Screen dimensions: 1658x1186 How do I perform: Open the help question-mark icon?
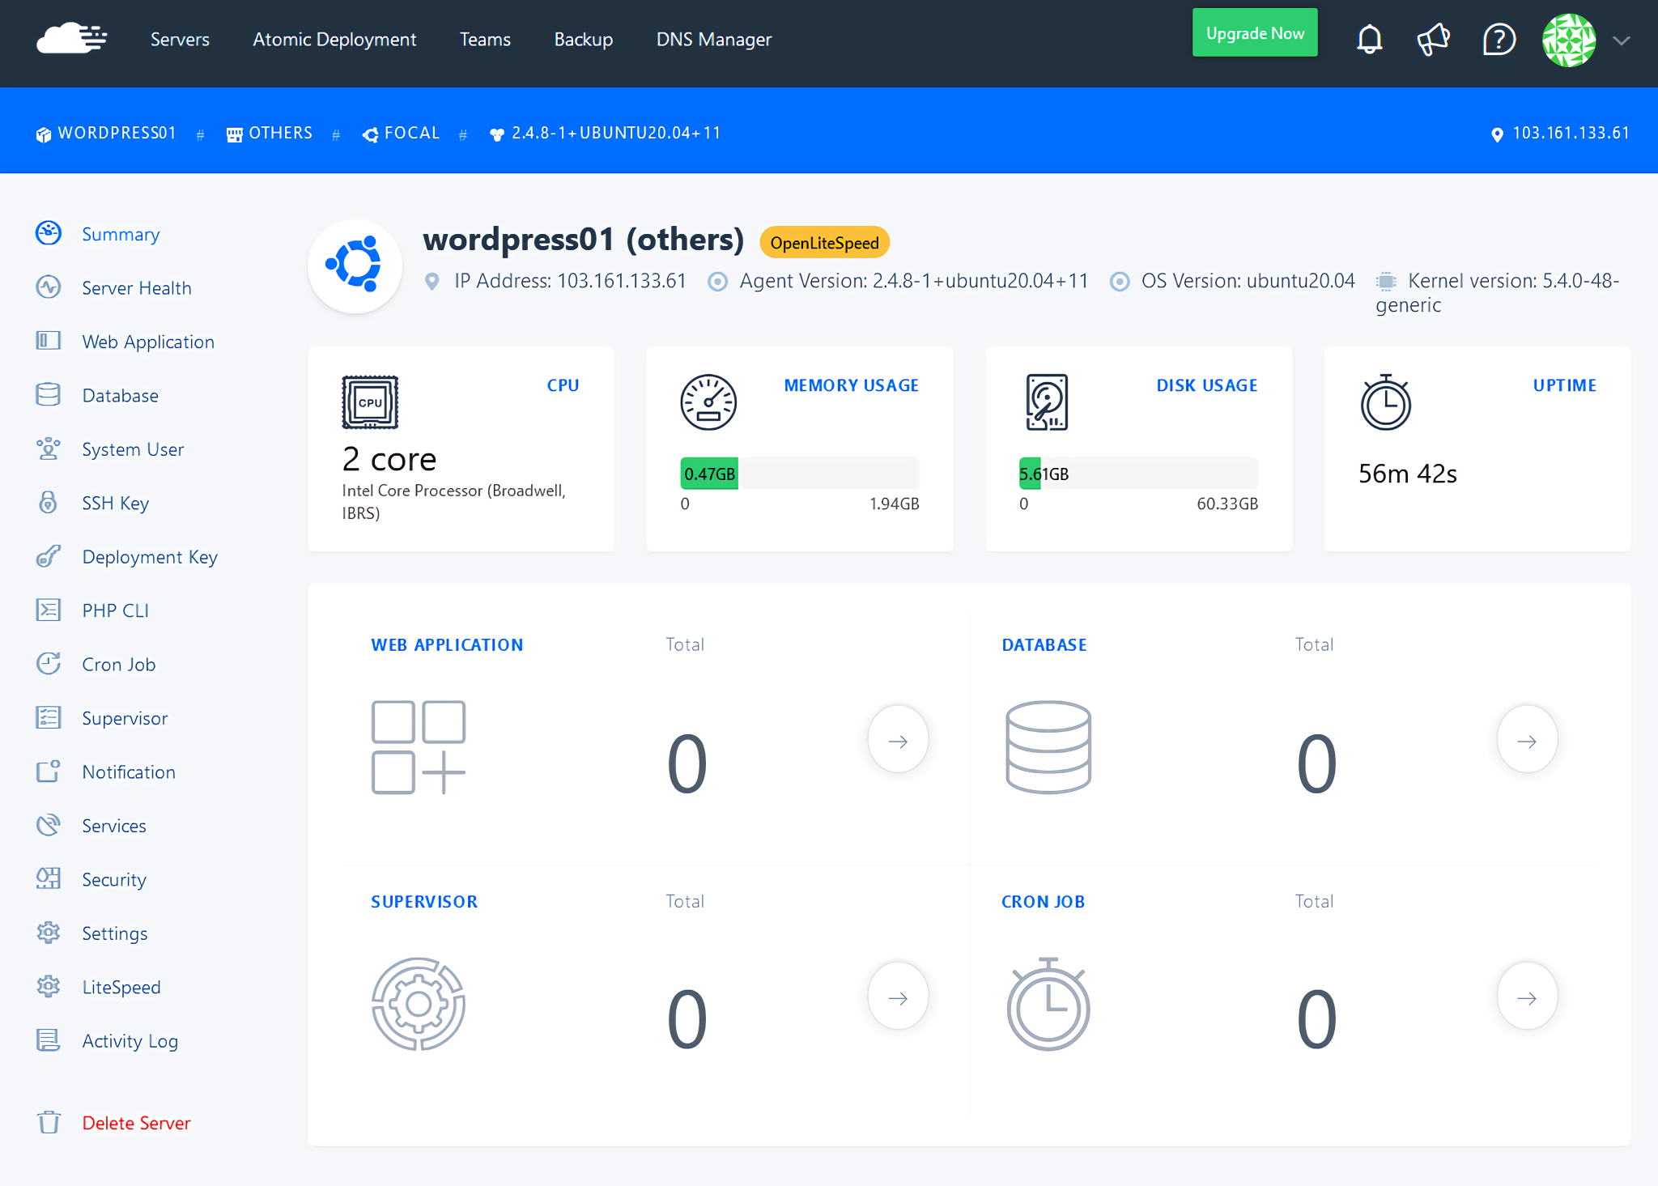click(1499, 38)
